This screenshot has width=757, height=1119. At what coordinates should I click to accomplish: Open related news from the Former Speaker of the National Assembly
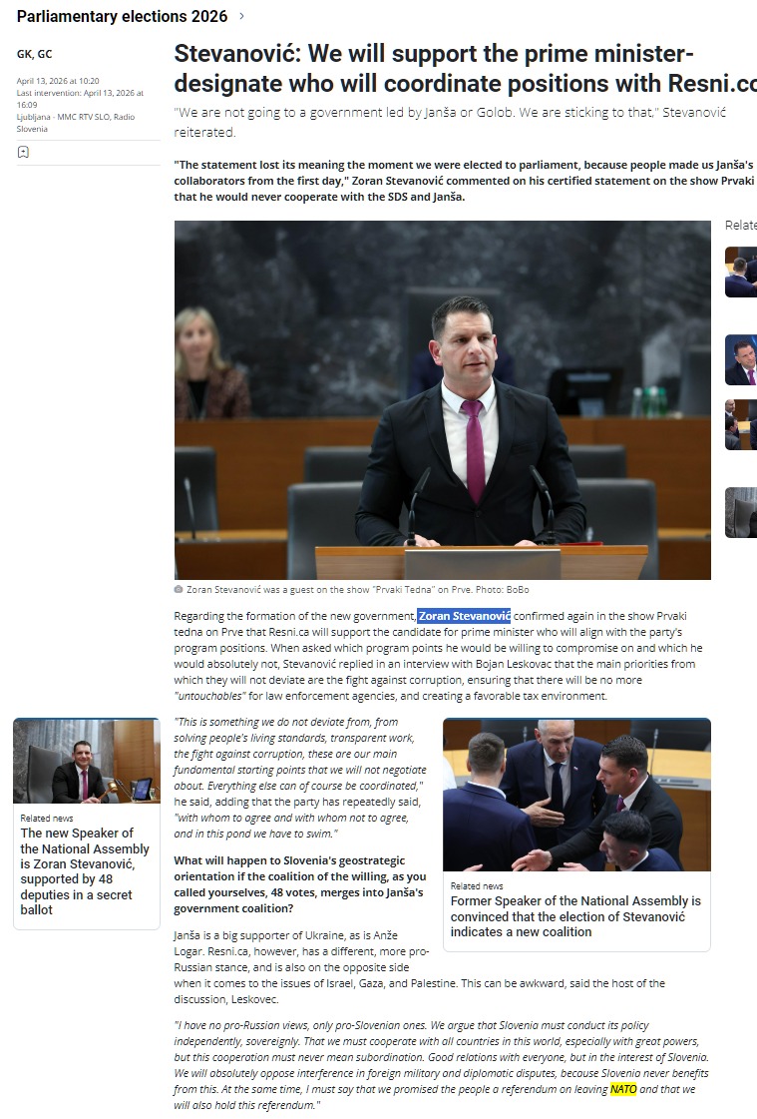[x=575, y=916]
